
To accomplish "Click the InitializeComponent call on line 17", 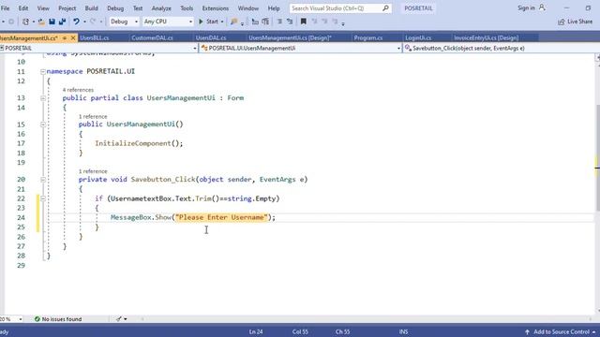I will (139, 143).
